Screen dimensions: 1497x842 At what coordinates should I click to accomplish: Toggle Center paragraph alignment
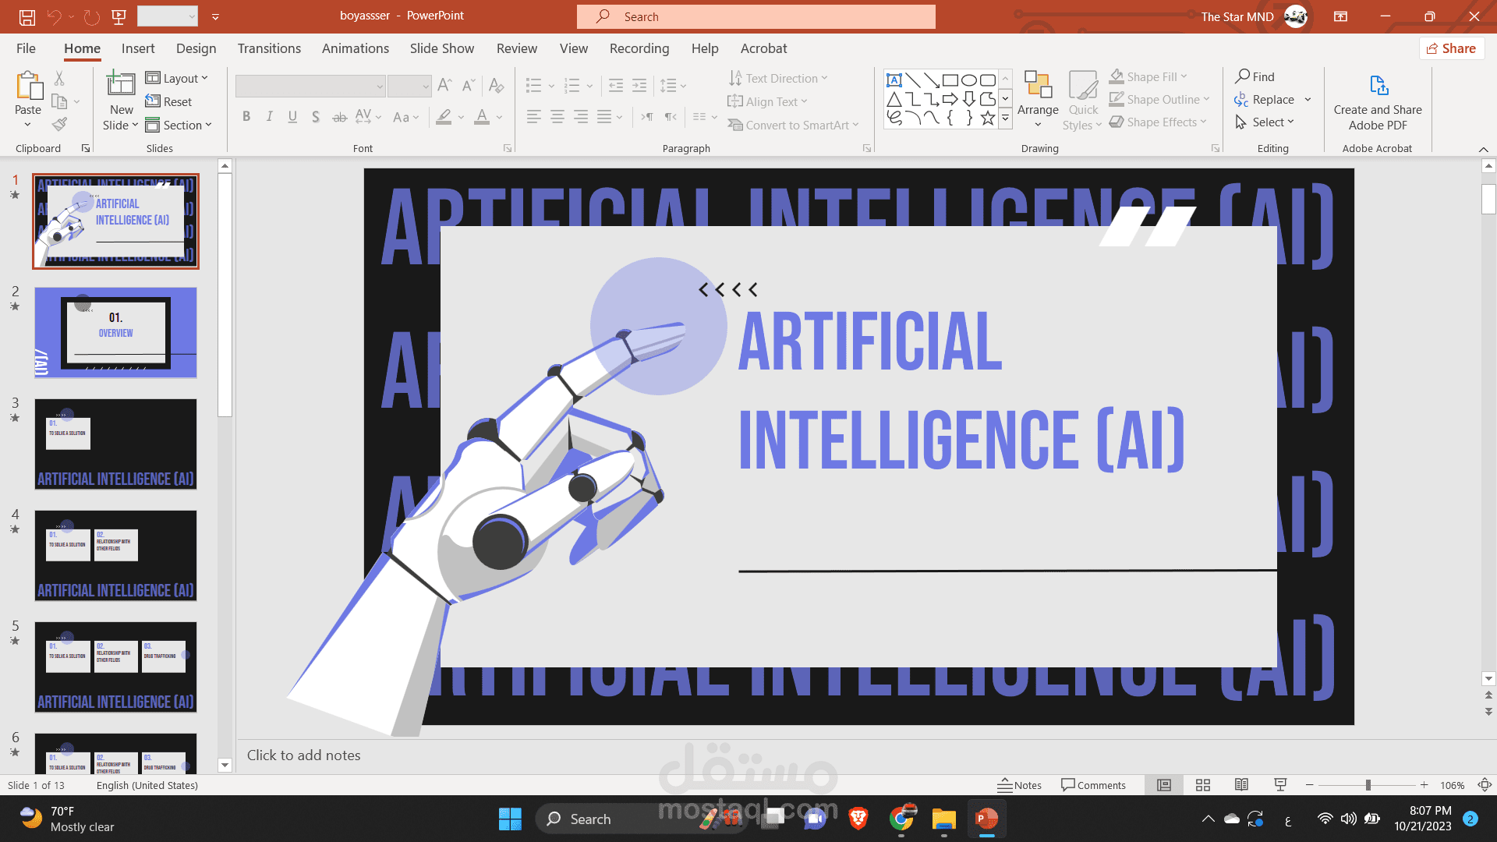[557, 117]
